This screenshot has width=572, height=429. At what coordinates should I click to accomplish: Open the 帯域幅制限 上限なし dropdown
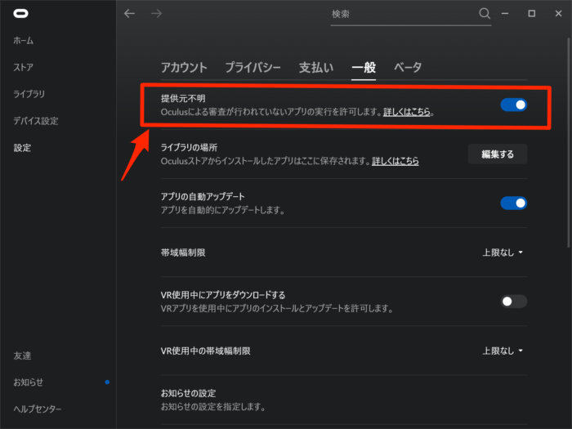(x=503, y=252)
